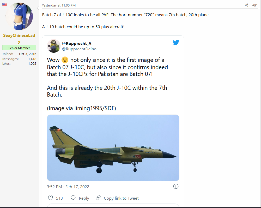Click the minion avatar of Rupprecht_A
This screenshot has height=208, width=261.
pyautogui.click(x=54, y=46)
